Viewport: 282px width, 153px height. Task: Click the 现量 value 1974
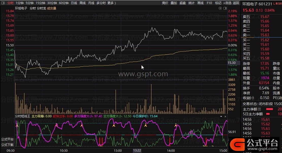click(x=265, y=78)
